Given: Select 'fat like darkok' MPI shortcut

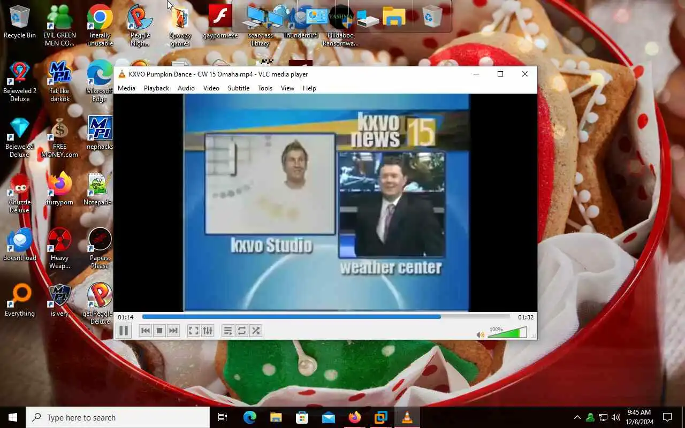Looking at the screenshot, I should (60, 81).
